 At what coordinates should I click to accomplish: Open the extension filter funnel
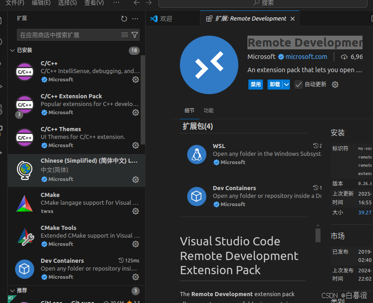[135, 35]
